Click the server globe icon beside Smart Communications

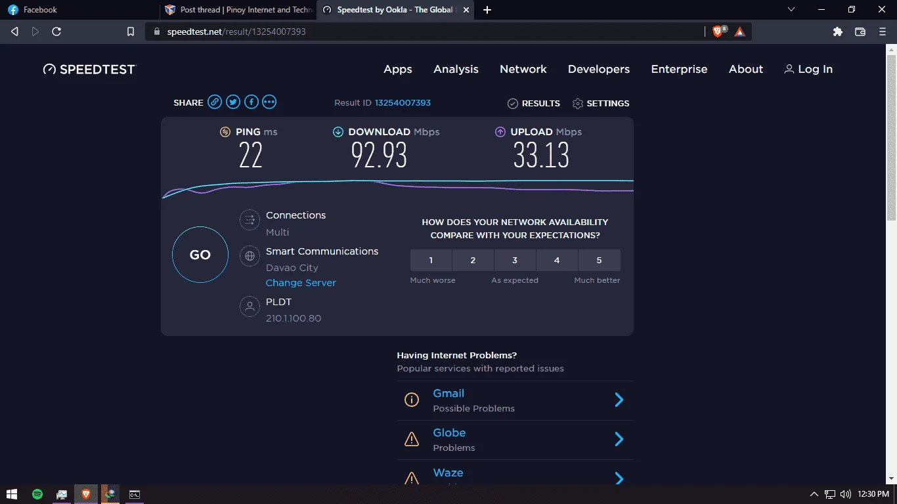point(250,256)
